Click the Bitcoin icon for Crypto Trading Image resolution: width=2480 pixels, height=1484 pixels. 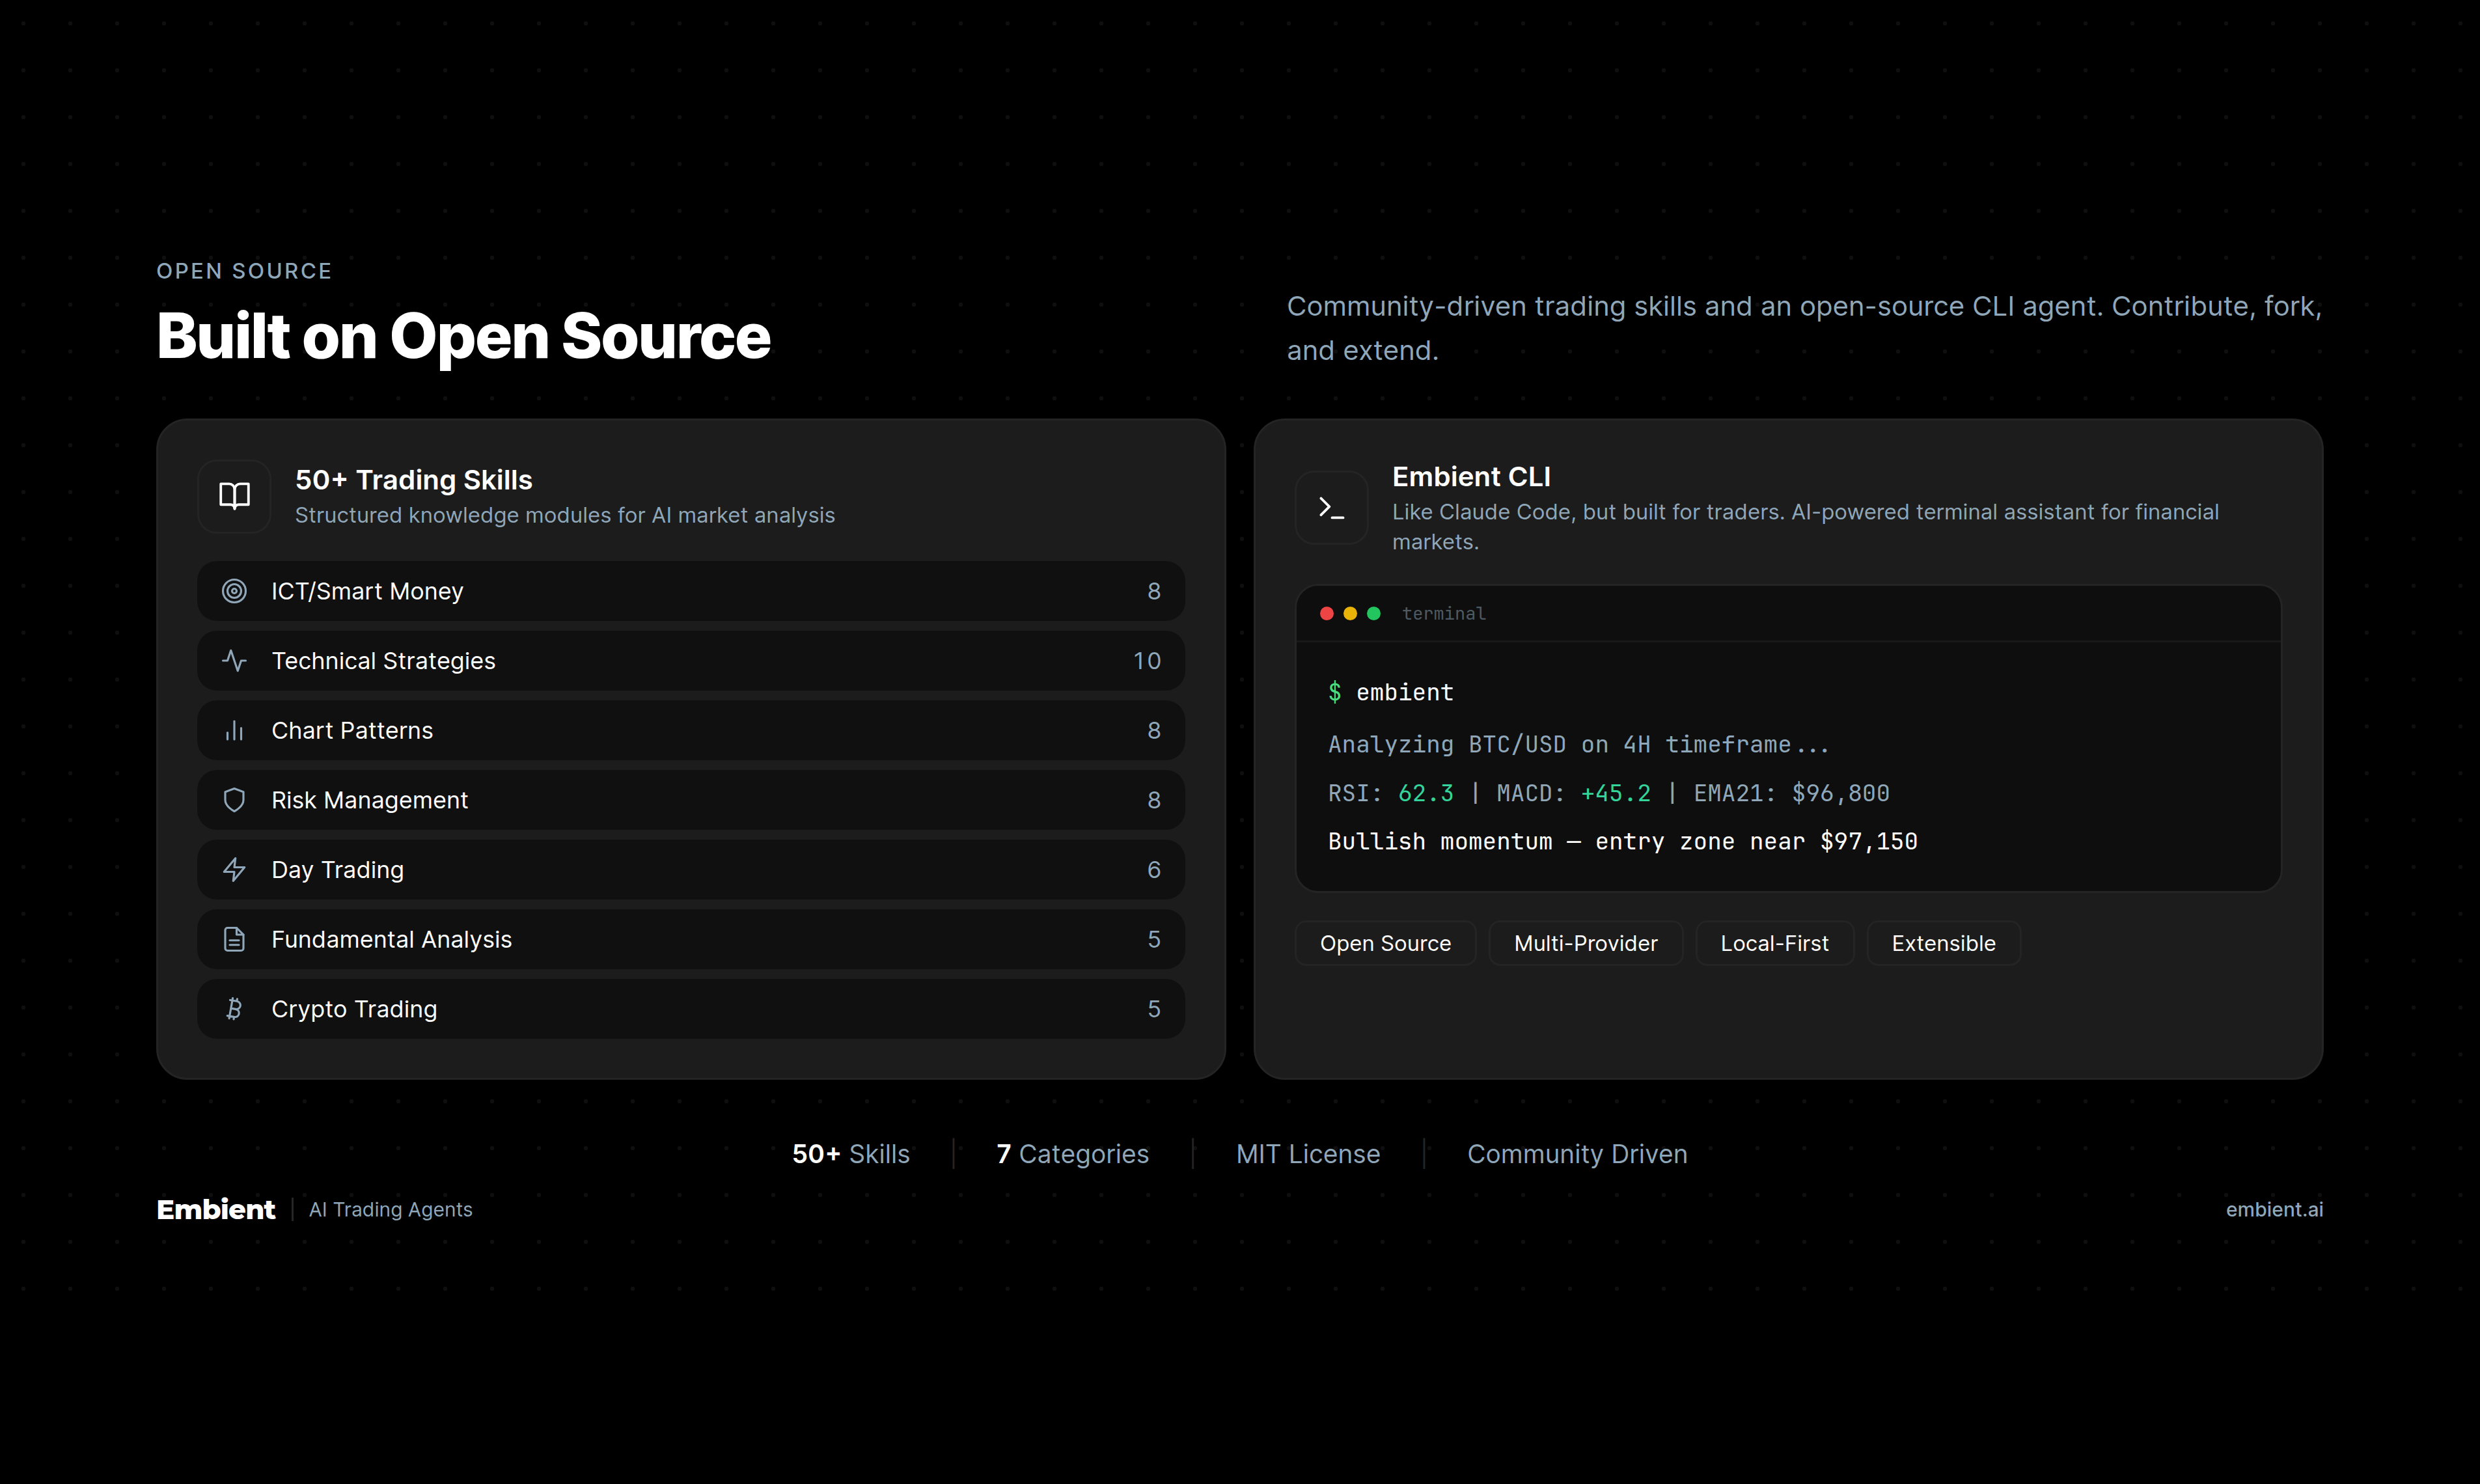[x=234, y=1009]
